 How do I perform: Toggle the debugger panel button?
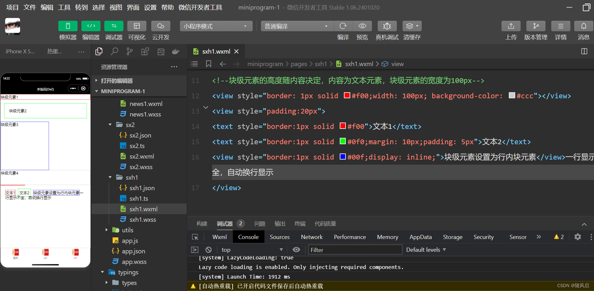[x=114, y=26]
